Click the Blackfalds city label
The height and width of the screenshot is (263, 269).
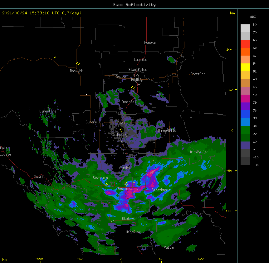click(138, 70)
